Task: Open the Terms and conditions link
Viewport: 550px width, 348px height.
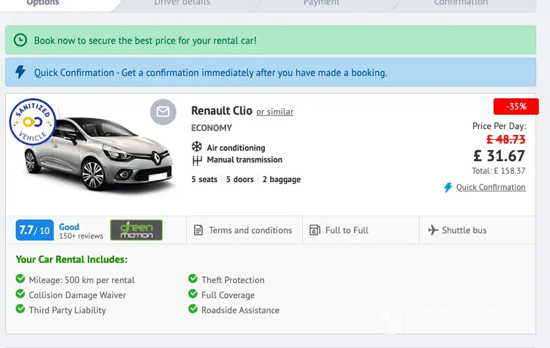Action: [250, 230]
